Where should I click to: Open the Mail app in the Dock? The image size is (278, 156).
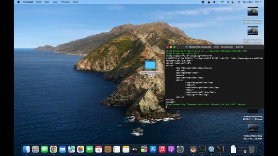(63, 149)
